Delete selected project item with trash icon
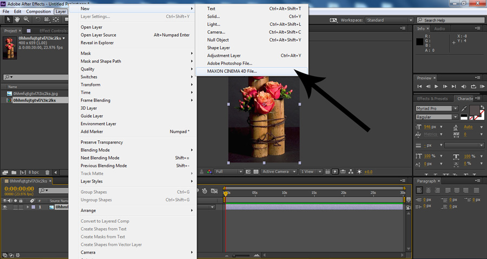The width and height of the screenshot is (487, 259). click(47, 172)
